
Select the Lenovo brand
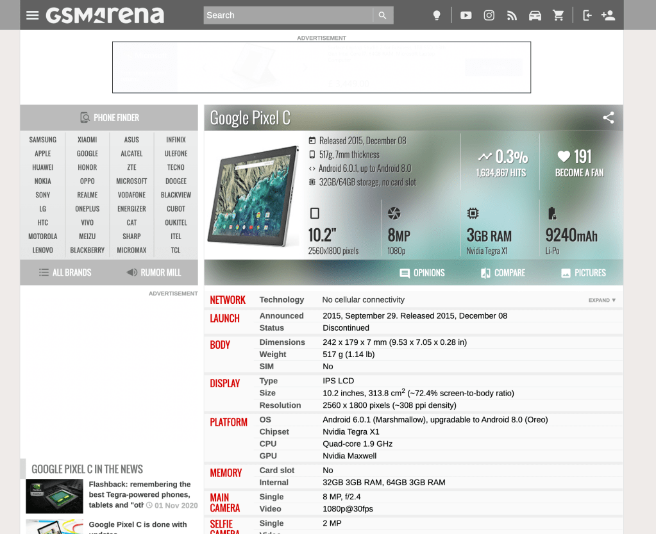[x=43, y=250]
